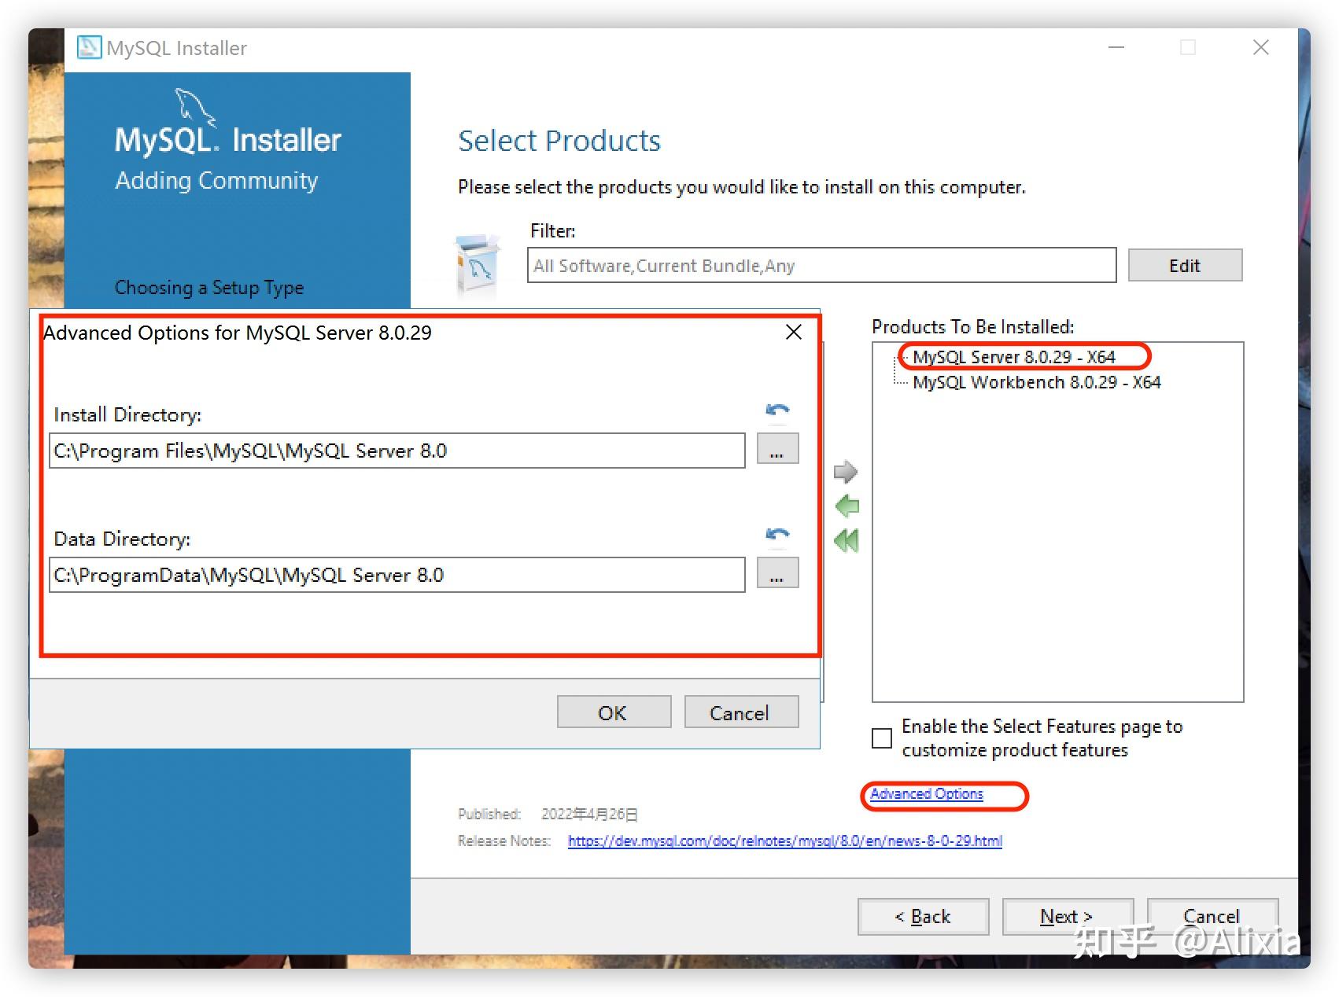Click the Products To Be Installed heading
1339x997 pixels.
pyautogui.click(x=973, y=326)
